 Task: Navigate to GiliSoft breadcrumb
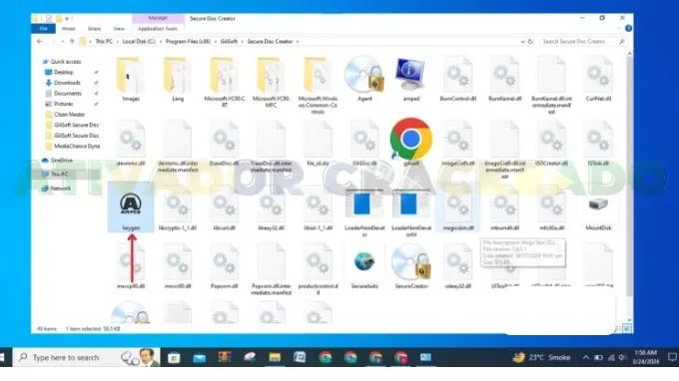(x=229, y=42)
